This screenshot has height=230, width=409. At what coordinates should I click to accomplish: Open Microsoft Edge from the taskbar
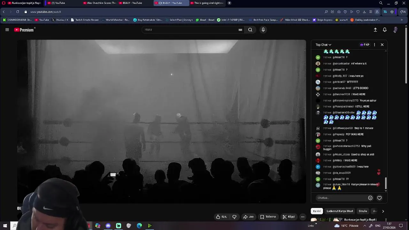[139, 226]
